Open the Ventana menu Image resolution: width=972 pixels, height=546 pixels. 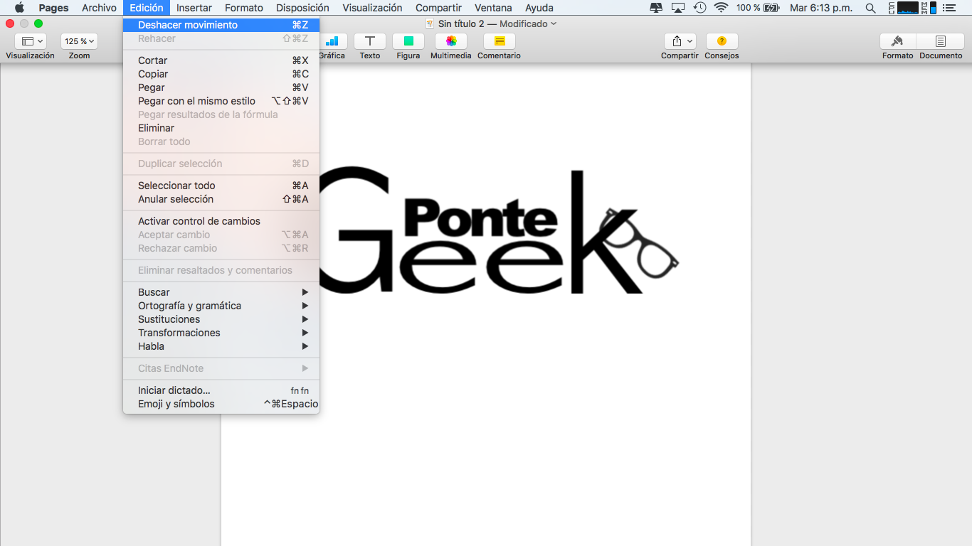pyautogui.click(x=493, y=8)
